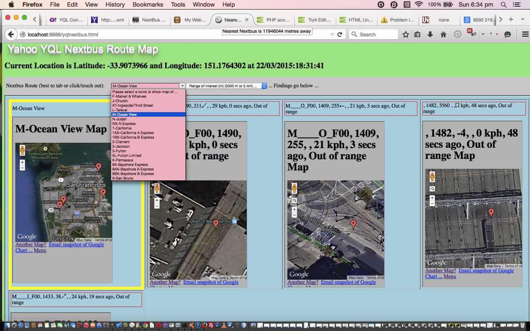Switch to the Problem l... tab

pyautogui.click(x=397, y=19)
